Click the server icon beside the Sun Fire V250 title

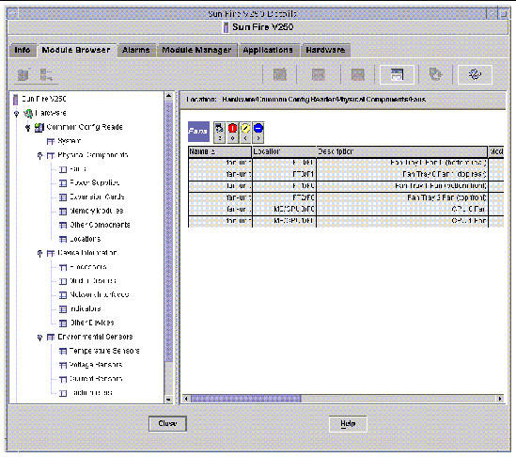coord(226,27)
